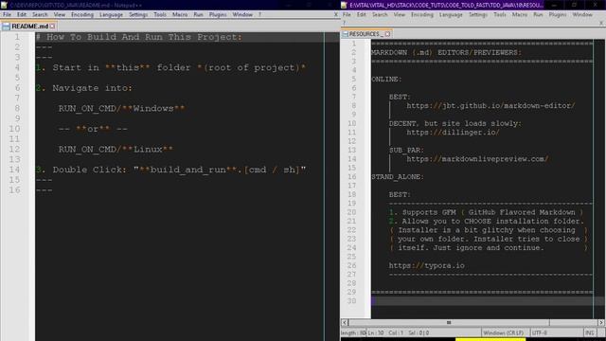This screenshot has width=606, height=341.
Task: Open the Window menu in README.md window
Action: coord(242,14)
